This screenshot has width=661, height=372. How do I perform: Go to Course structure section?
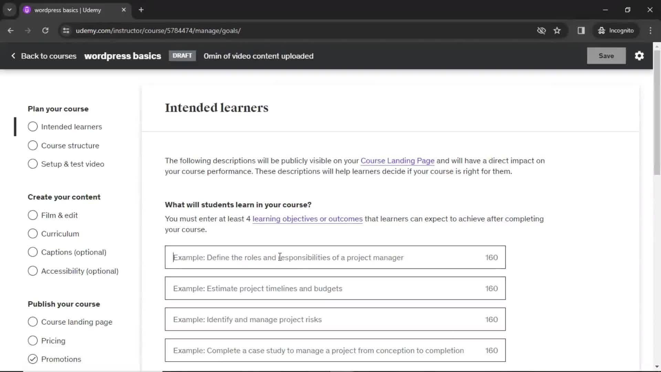coord(70,146)
